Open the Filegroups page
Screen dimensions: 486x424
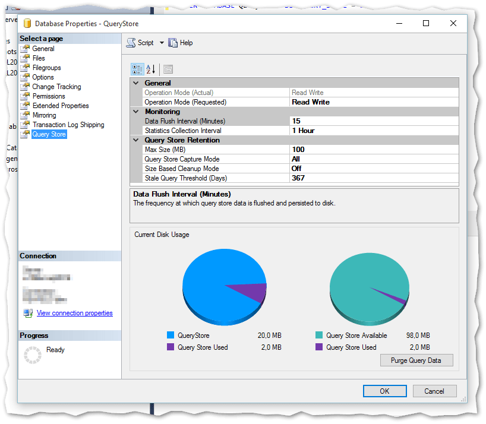[x=47, y=68]
